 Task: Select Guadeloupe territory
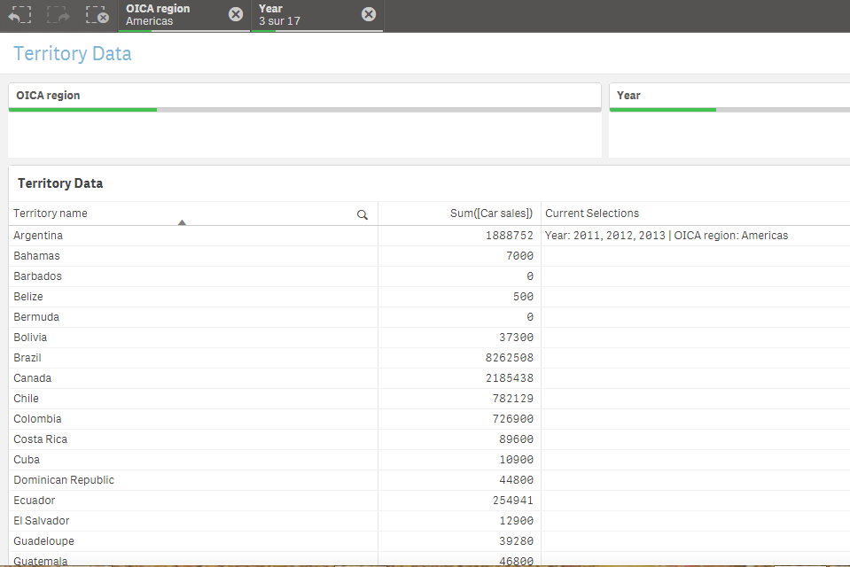tap(44, 541)
